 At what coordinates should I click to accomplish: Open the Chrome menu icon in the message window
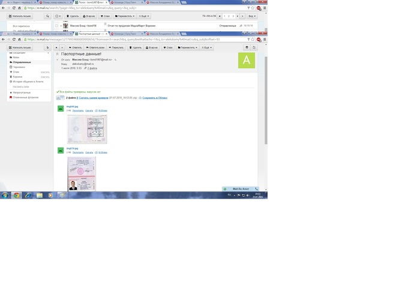point(265,40)
